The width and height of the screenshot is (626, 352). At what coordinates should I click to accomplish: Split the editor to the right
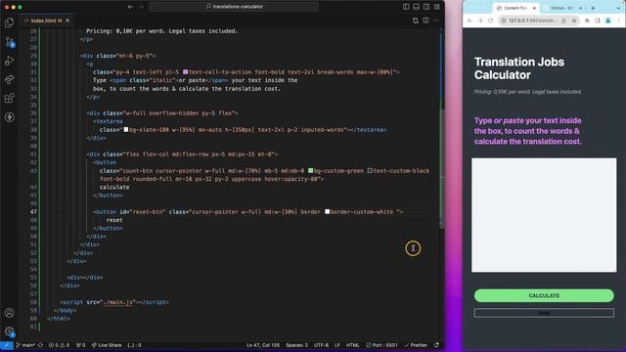(426, 21)
